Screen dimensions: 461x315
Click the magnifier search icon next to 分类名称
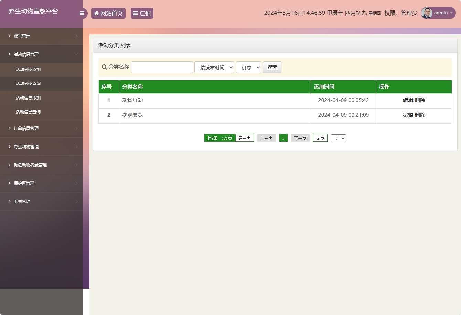coord(104,67)
